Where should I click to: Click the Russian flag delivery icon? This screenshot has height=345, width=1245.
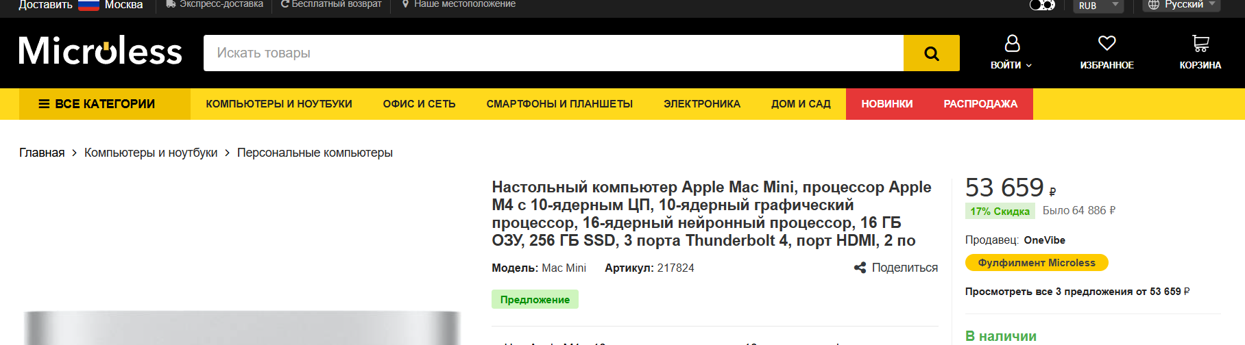point(89,5)
